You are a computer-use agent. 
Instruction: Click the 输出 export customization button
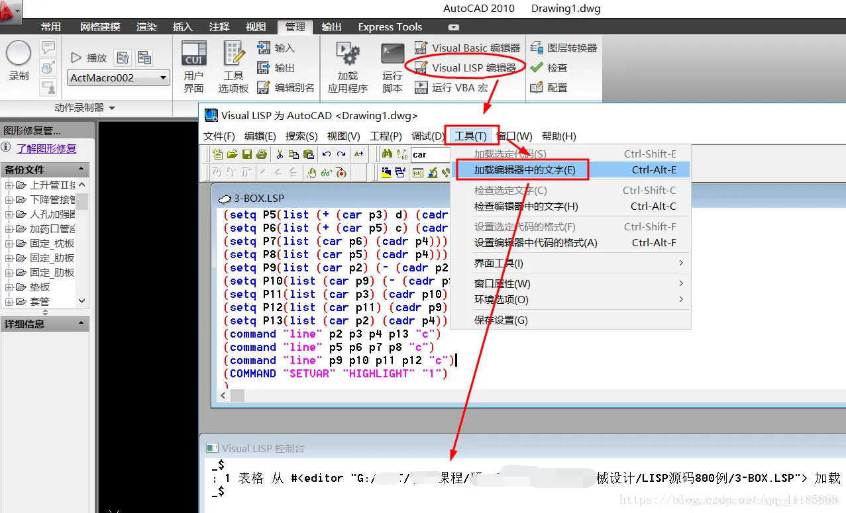coord(276,68)
